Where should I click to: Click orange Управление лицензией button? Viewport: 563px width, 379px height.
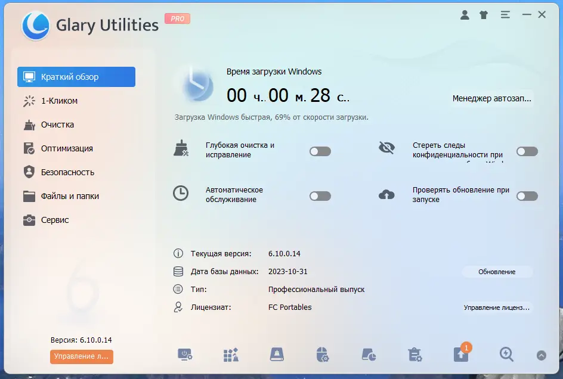pyautogui.click(x=82, y=357)
